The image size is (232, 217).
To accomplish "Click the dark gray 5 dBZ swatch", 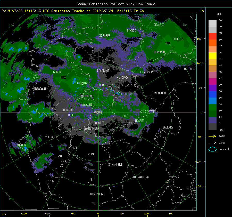I will tap(212, 126).
